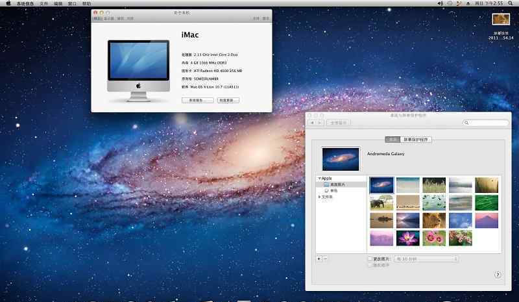The width and height of the screenshot is (519, 302).
Task: Expand the 文件夹 group
Action: (319, 197)
